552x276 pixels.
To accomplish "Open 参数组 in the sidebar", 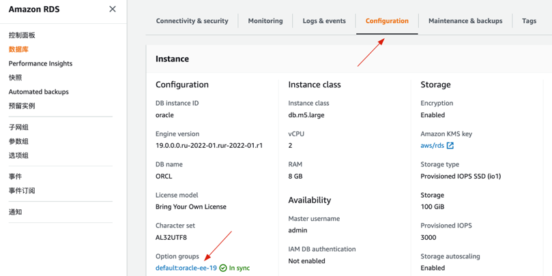I will [x=18, y=142].
